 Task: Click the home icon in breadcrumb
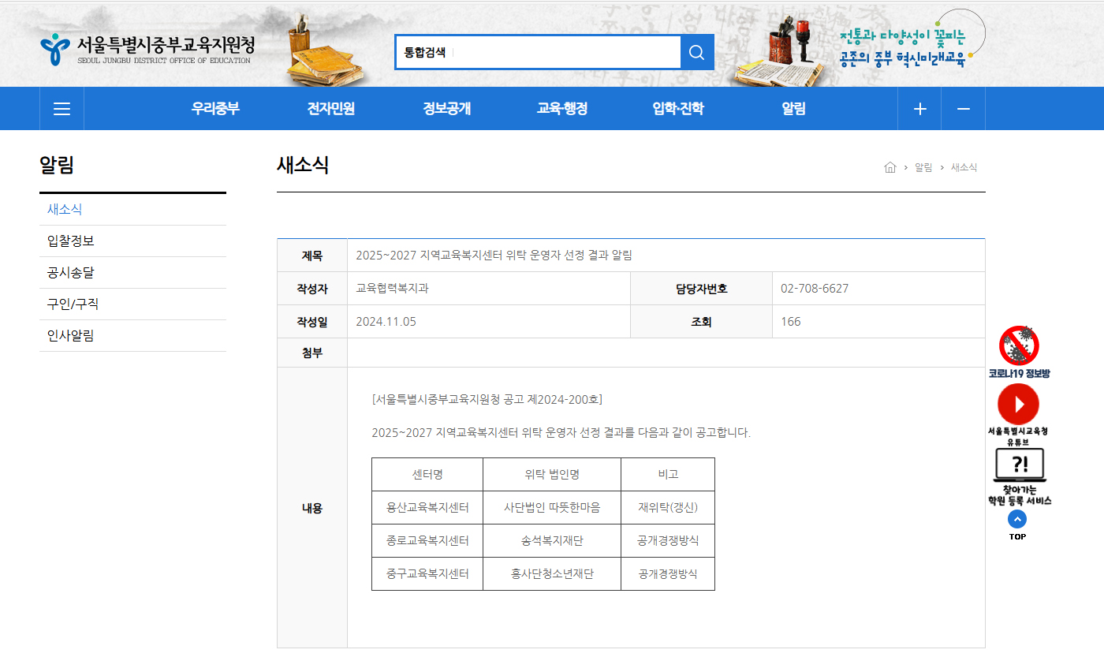pyautogui.click(x=890, y=167)
